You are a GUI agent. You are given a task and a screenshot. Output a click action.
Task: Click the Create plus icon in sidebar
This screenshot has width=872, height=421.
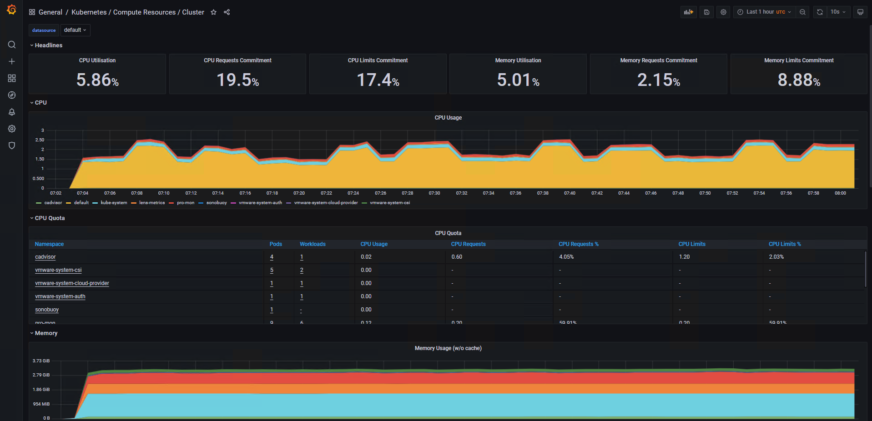point(12,61)
